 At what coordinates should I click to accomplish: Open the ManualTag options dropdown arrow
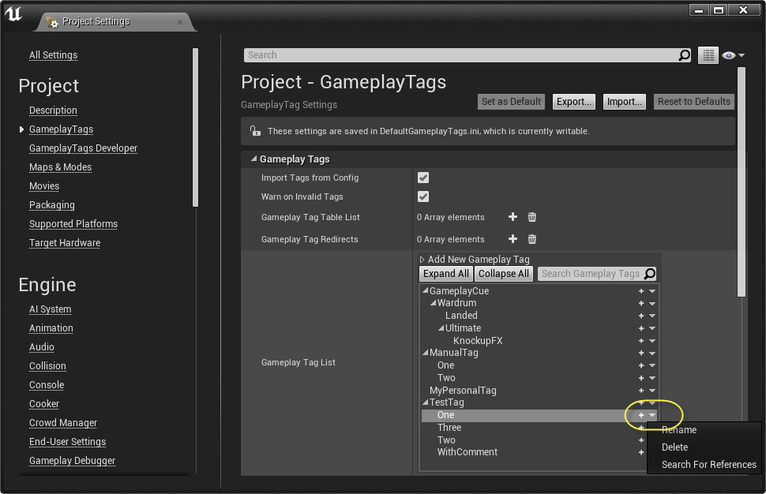(x=652, y=353)
